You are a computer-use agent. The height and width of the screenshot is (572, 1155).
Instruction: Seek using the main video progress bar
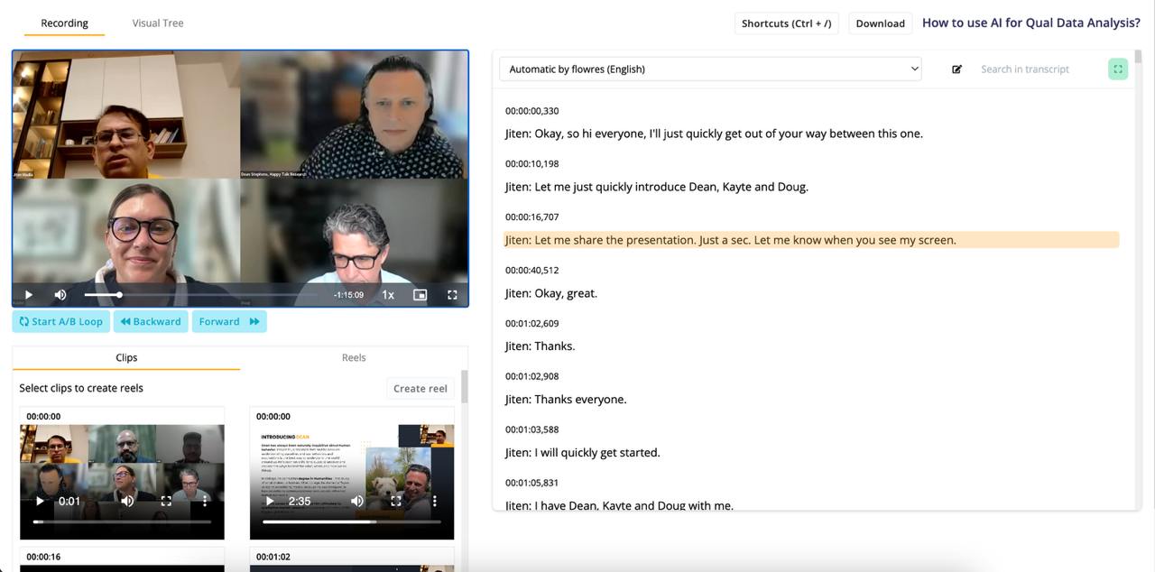(x=199, y=295)
